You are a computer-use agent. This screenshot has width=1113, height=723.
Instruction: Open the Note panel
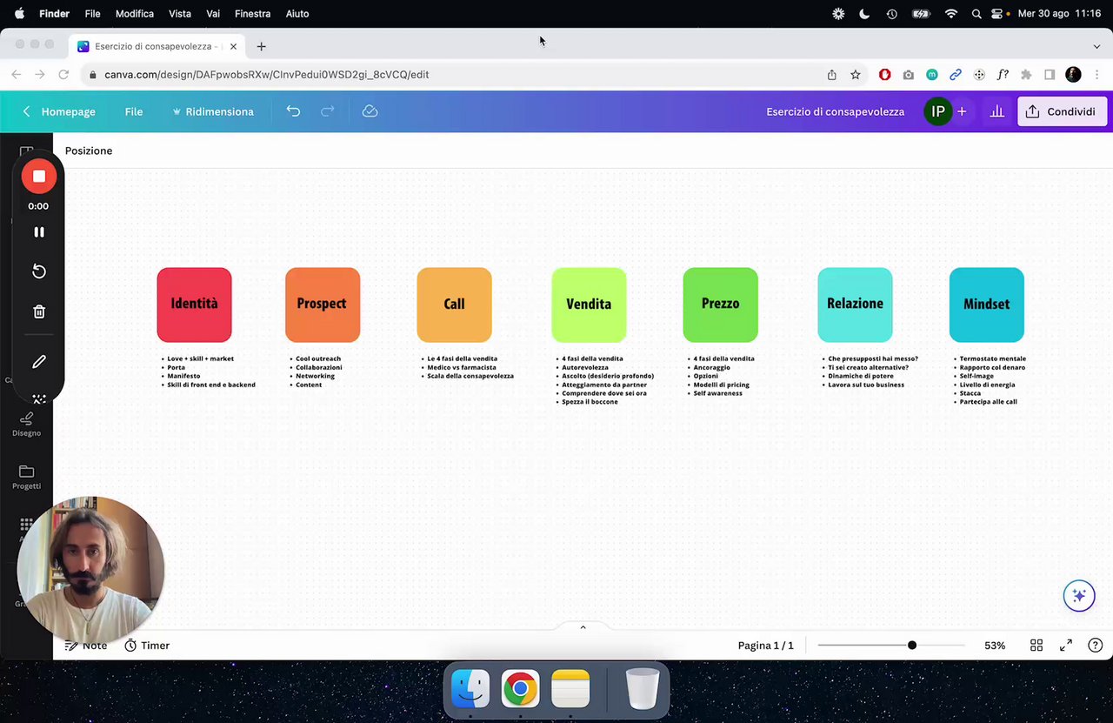pyautogui.click(x=86, y=646)
